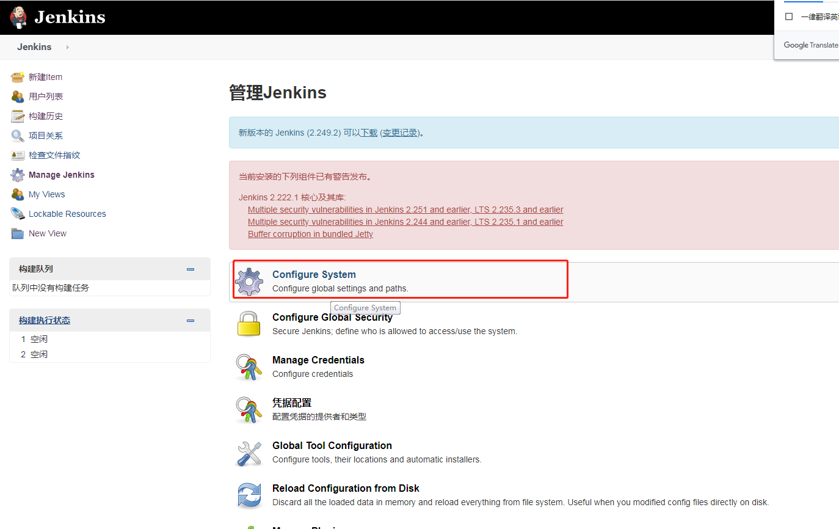Open the Lockable Resources link
The width and height of the screenshot is (839, 529).
67,214
